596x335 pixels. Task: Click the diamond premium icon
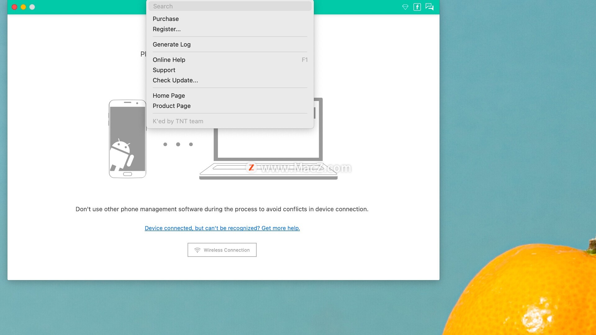pos(405,7)
